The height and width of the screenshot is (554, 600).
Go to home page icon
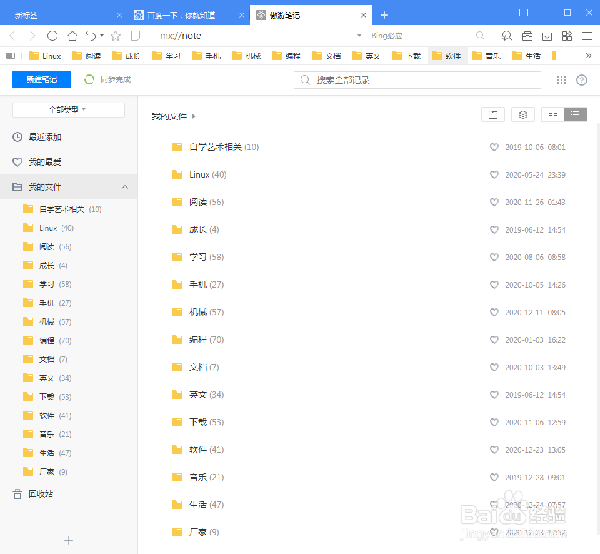[x=72, y=36]
